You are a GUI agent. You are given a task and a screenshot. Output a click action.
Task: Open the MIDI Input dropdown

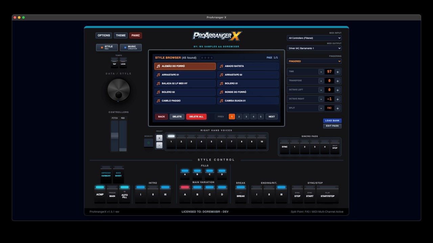[x=314, y=38]
